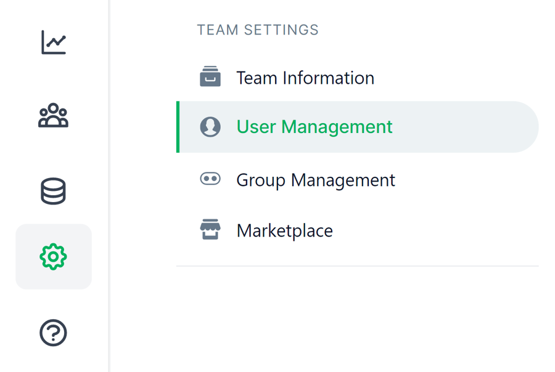Select the green settings gear icon

coord(54,256)
